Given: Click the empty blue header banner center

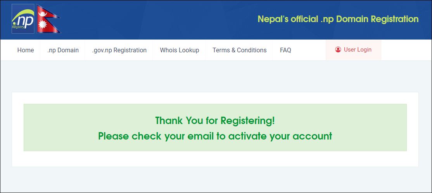Looking at the screenshot, I should [x=155, y=19].
